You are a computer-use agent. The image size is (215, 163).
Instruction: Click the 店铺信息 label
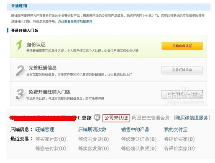click(x=21, y=129)
